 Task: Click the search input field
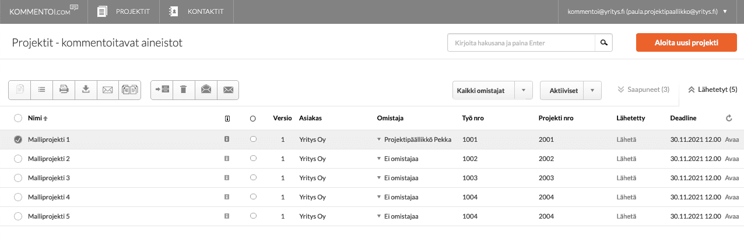pyautogui.click(x=521, y=43)
